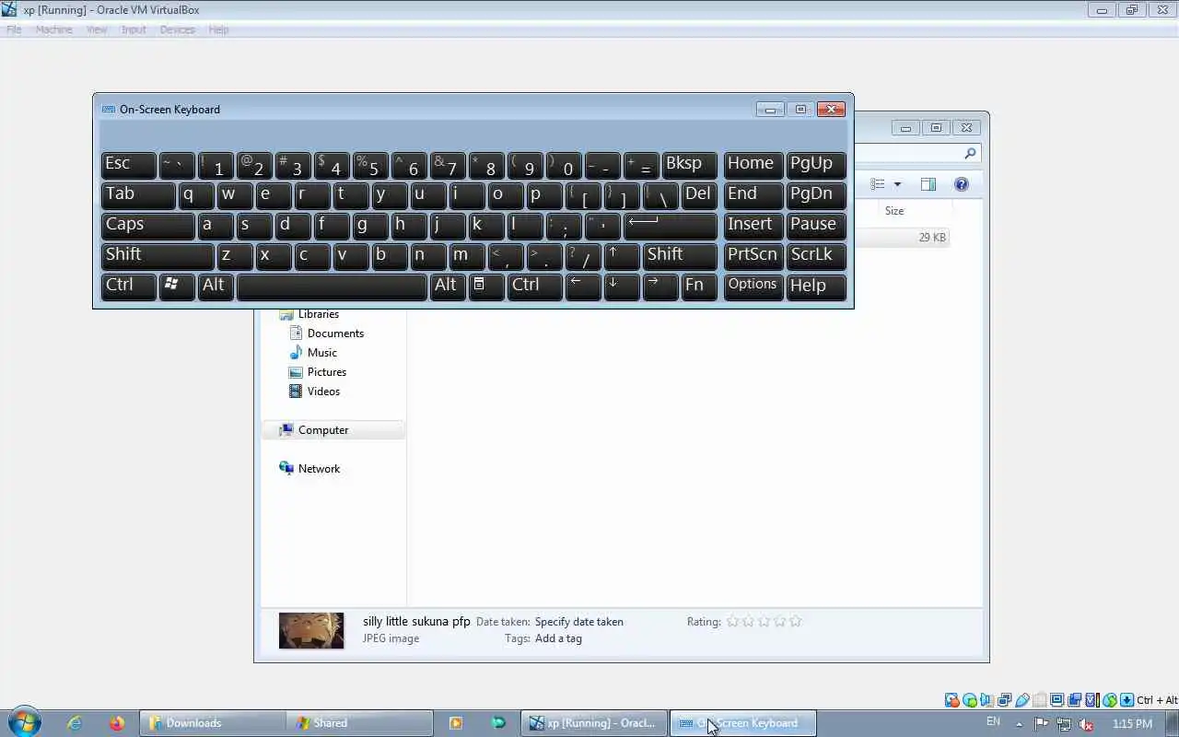Click VirtualBox optical drive status icon
The height and width of the screenshot is (737, 1179).
pyautogui.click(x=970, y=700)
